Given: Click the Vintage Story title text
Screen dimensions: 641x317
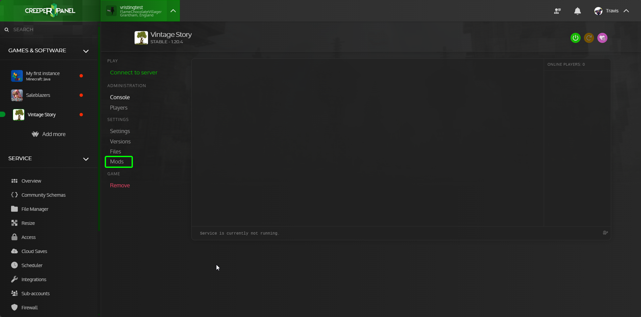Looking at the screenshot, I should click(171, 35).
